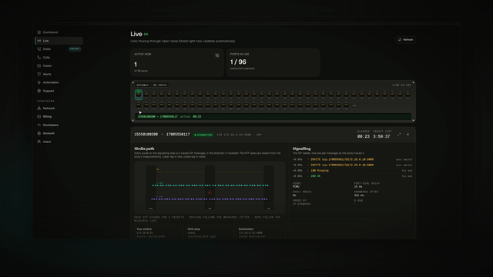Click the phone icon in Active Now card

[217, 55]
